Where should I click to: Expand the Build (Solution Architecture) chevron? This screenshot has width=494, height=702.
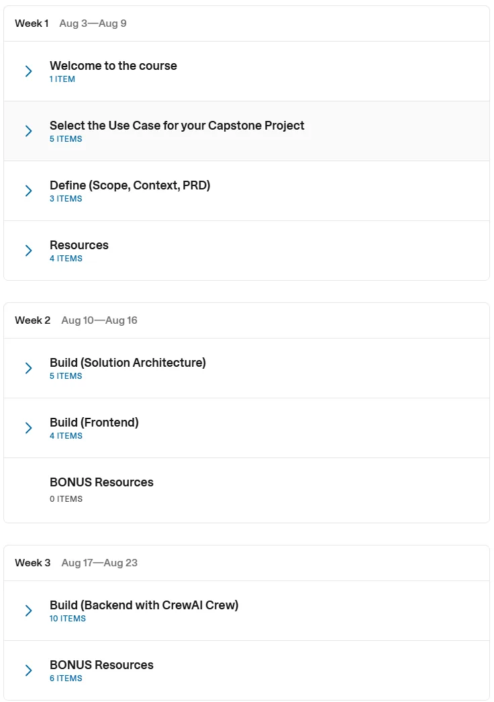click(x=28, y=368)
